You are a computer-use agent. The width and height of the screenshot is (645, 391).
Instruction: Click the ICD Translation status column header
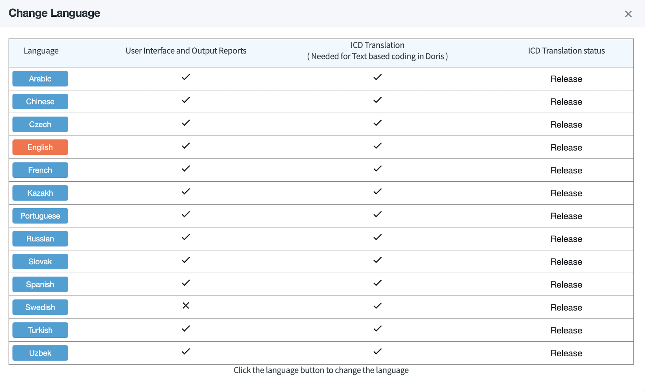click(566, 51)
